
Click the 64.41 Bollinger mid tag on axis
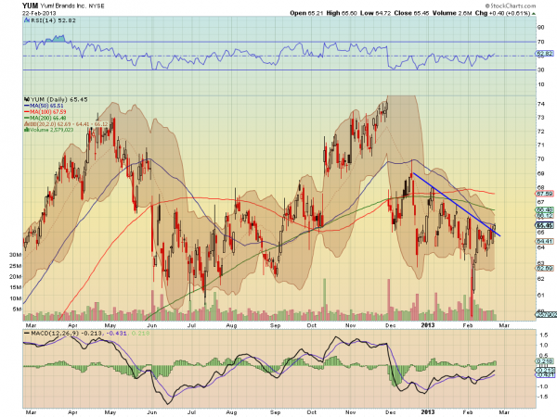(544, 242)
